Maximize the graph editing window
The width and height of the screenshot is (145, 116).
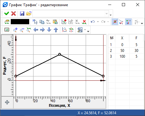click(123, 5)
